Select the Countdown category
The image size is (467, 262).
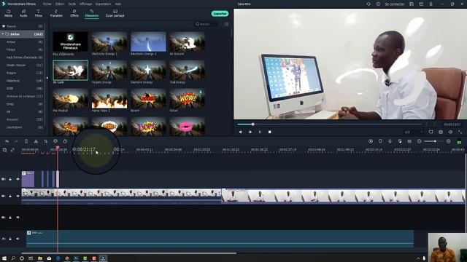(24, 127)
